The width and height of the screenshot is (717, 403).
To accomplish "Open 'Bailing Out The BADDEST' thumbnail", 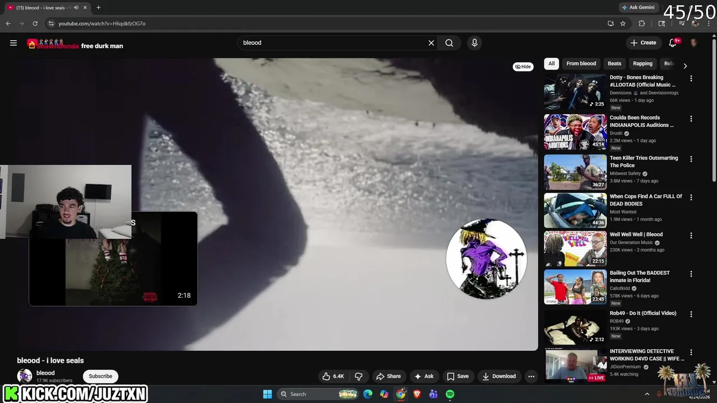I will pyautogui.click(x=575, y=287).
